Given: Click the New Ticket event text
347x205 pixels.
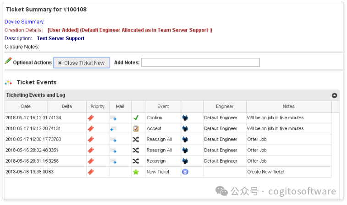Looking at the screenshot, I should [x=158, y=172].
